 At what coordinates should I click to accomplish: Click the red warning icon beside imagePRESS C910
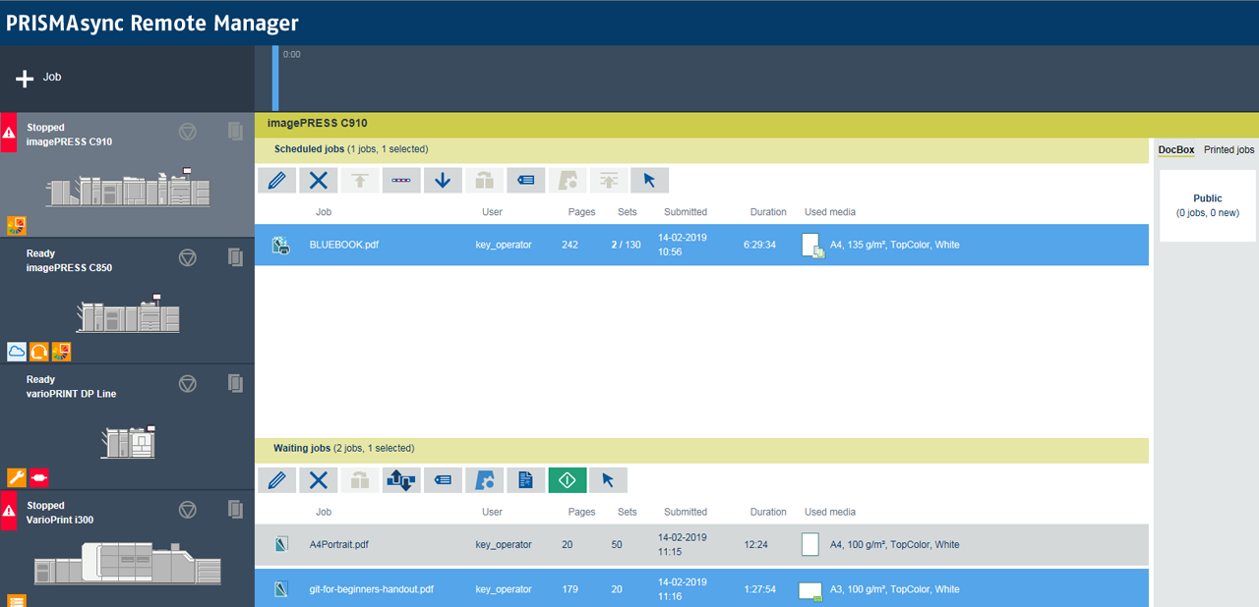(x=9, y=133)
